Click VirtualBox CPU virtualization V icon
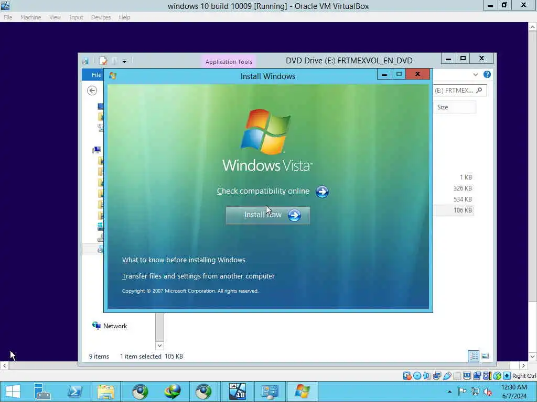 (487, 376)
